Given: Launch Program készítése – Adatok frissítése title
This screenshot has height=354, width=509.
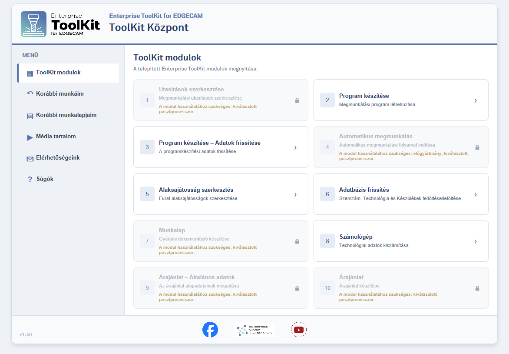Looking at the screenshot, I should (210, 143).
